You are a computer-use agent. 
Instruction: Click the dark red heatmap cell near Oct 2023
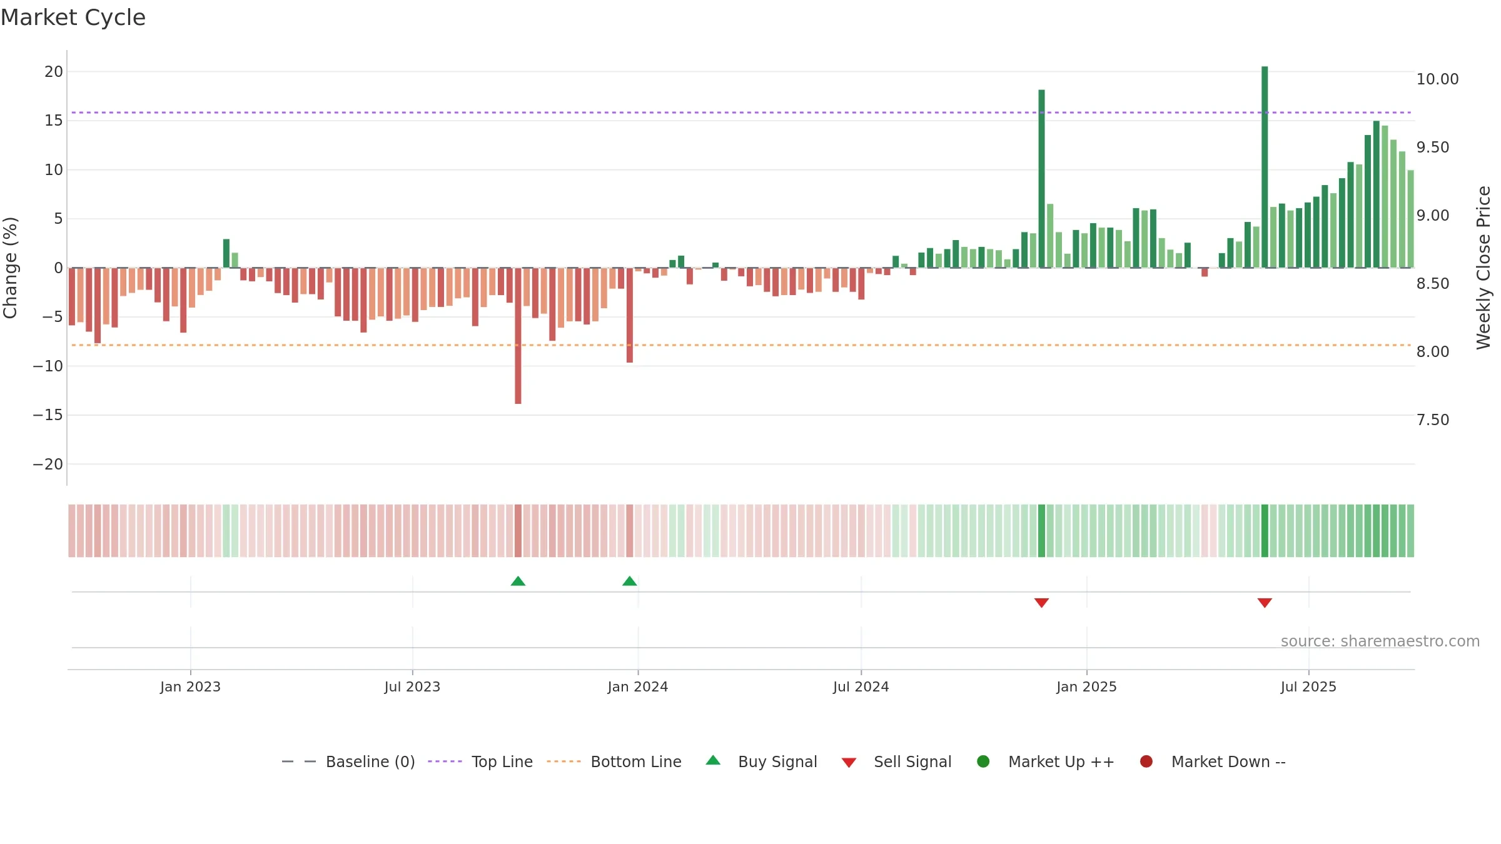(518, 531)
